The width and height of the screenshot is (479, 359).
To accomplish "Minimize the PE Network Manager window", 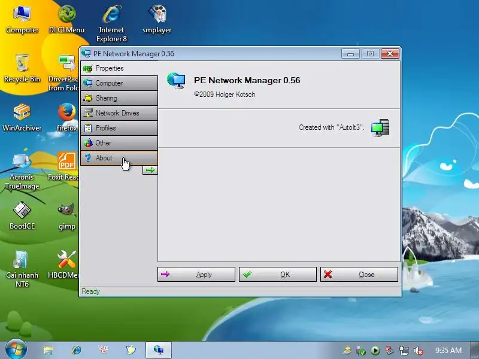I will [x=350, y=54].
